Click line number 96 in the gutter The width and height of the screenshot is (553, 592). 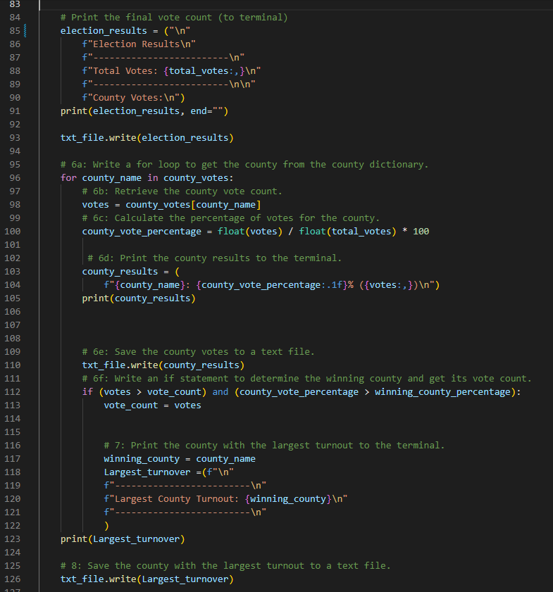click(15, 178)
